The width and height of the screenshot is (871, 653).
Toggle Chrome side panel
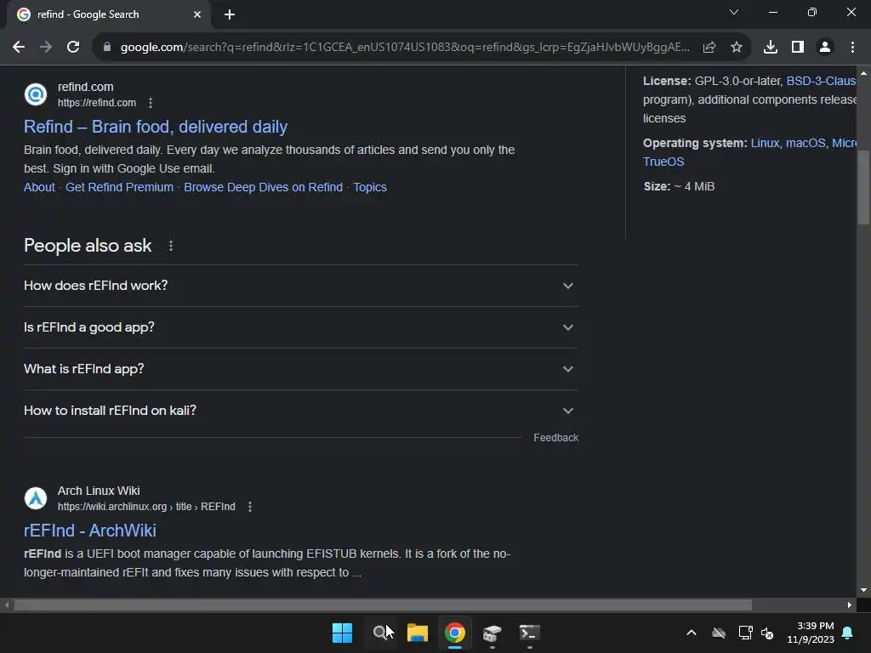tap(798, 48)
